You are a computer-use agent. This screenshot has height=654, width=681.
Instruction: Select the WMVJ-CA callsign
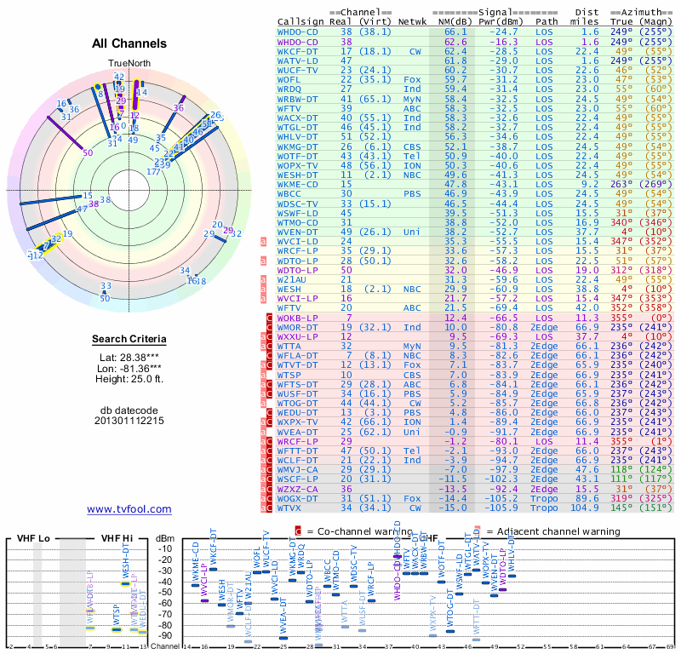pos(297,470)
